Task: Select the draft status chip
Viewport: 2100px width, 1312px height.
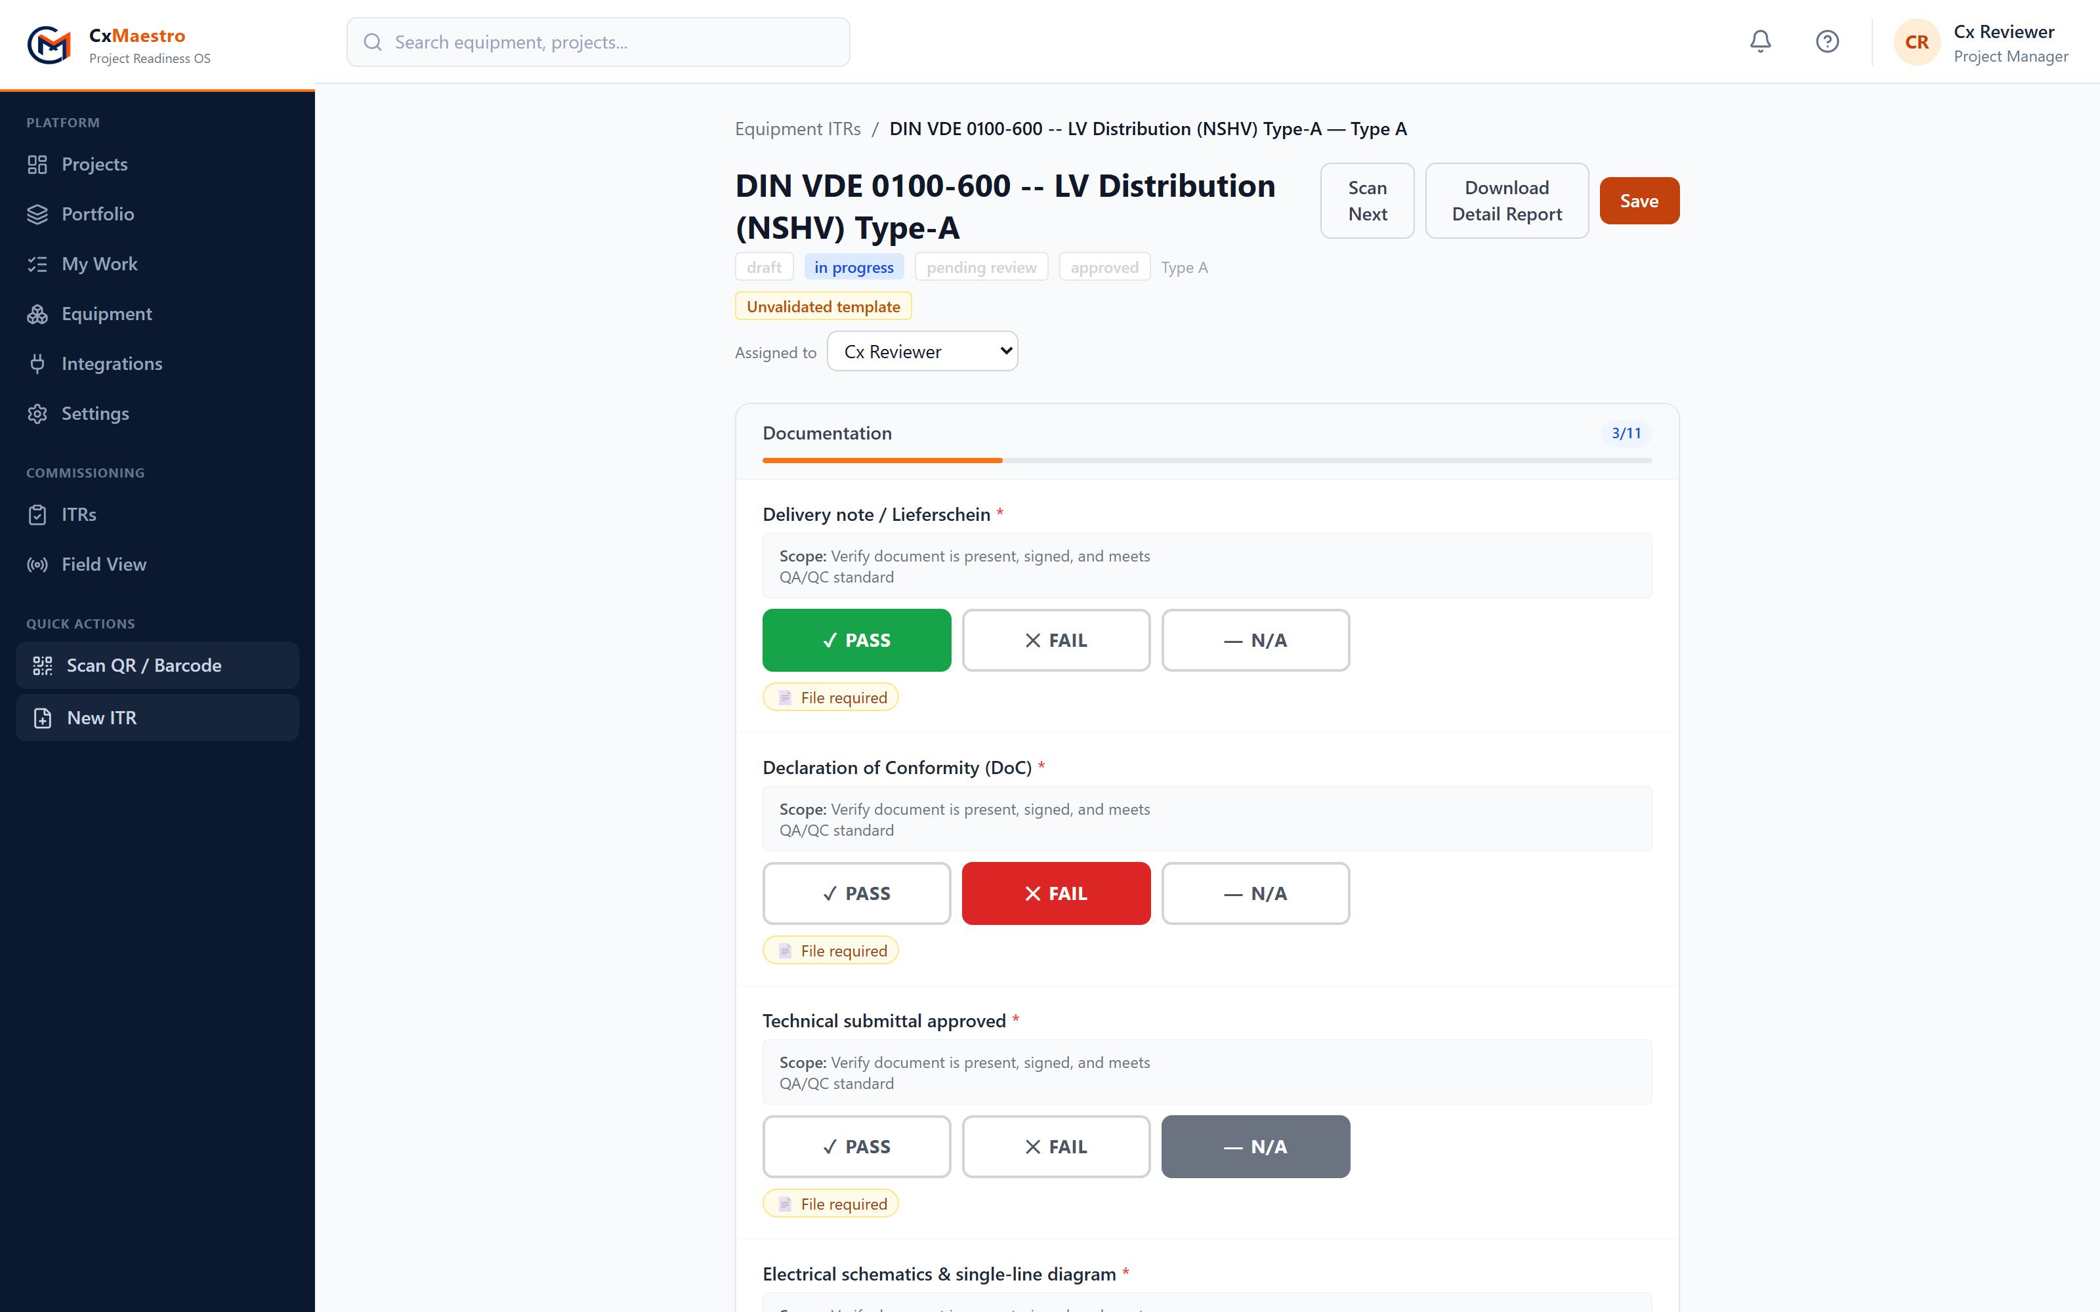Action: 764,267
